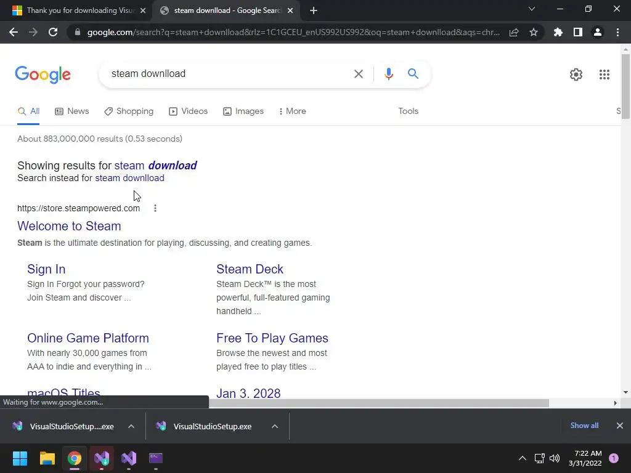Close the steam download search tab

tap(290, 11)
